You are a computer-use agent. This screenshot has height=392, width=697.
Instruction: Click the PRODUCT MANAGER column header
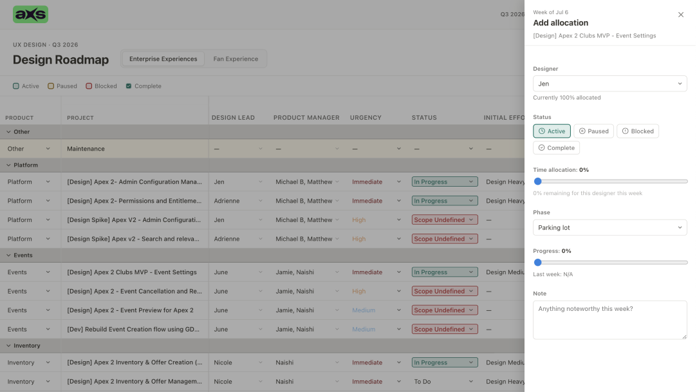pos(306,118)
